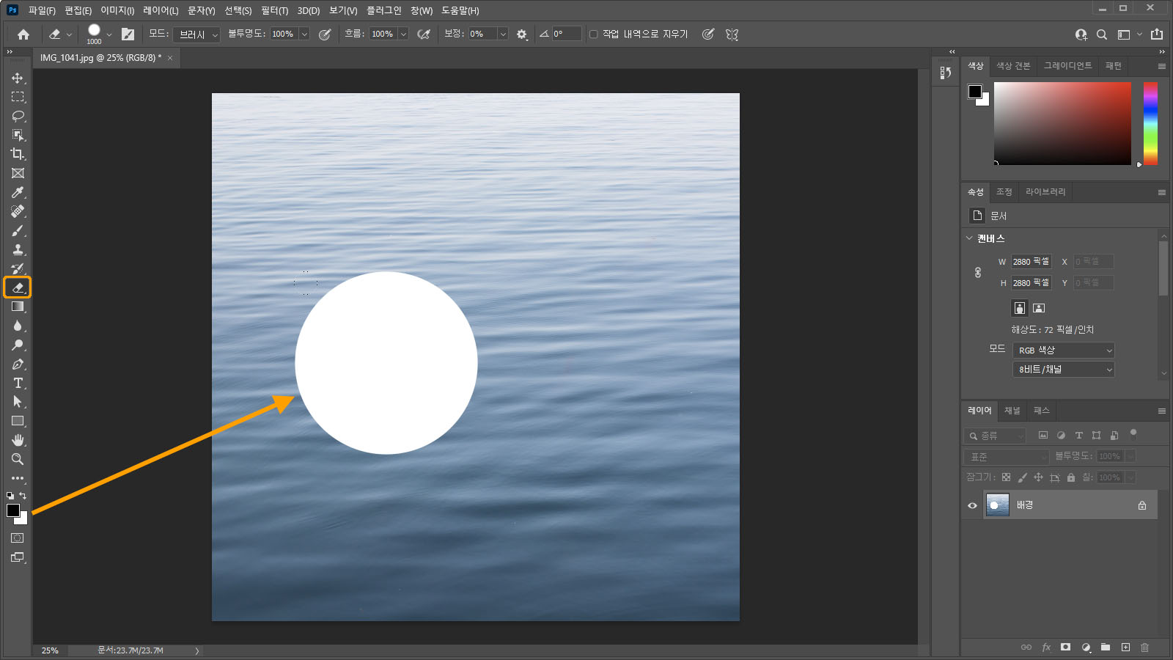The width and height of the screenshot is (1173, 660).
Task: Switch to the 채널 tab
Action: 1012,411
